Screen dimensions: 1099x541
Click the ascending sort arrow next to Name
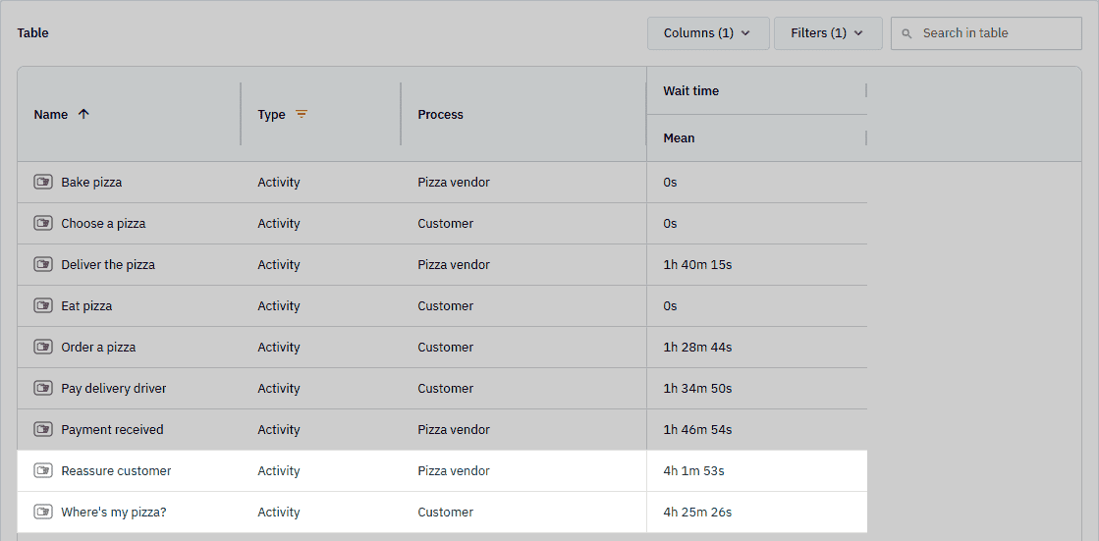pyautogui.click(x=83, y=114)
